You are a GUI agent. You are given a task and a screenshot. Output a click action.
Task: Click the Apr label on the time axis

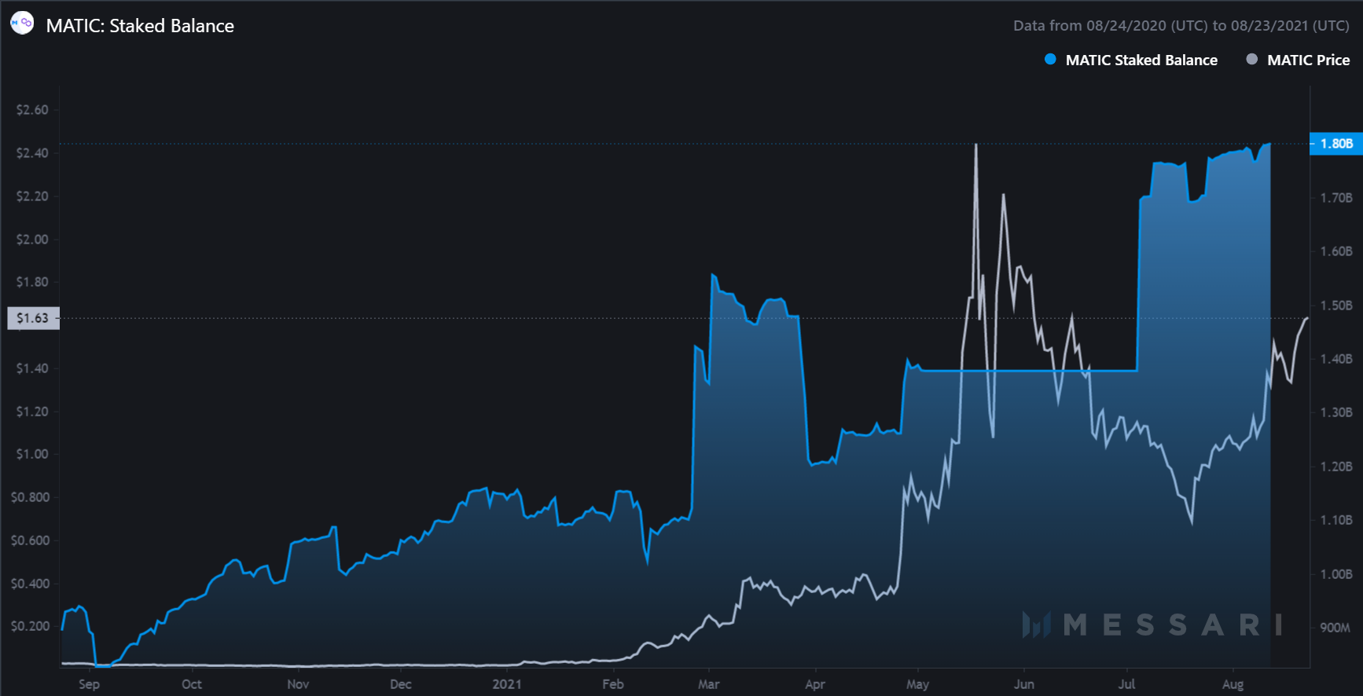click(x=815, y=684)
